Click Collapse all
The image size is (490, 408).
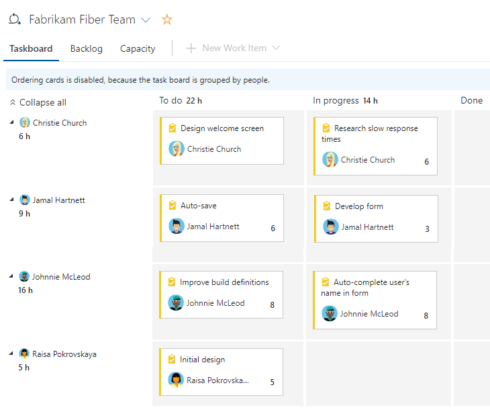coord(38,103)
